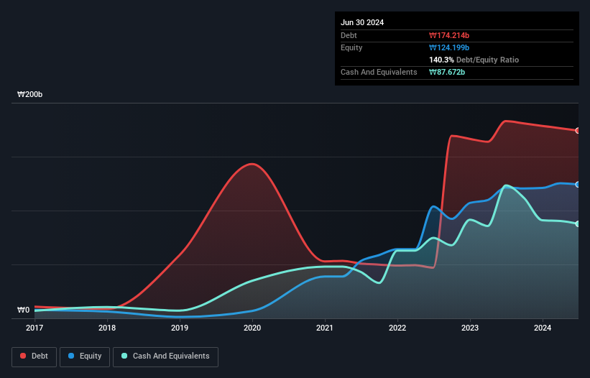Click the Jun 30 2024 tooltip date
The width and height of the screenshot is (590, 378).
tap(362, 22)
